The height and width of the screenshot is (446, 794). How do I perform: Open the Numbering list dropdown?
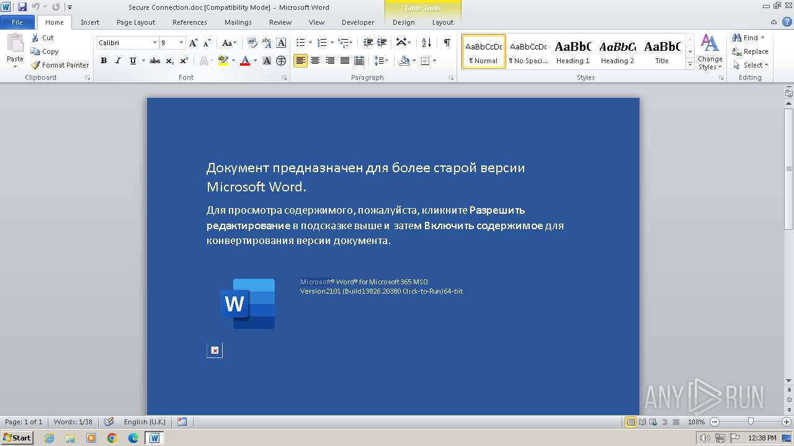point(331,43)
